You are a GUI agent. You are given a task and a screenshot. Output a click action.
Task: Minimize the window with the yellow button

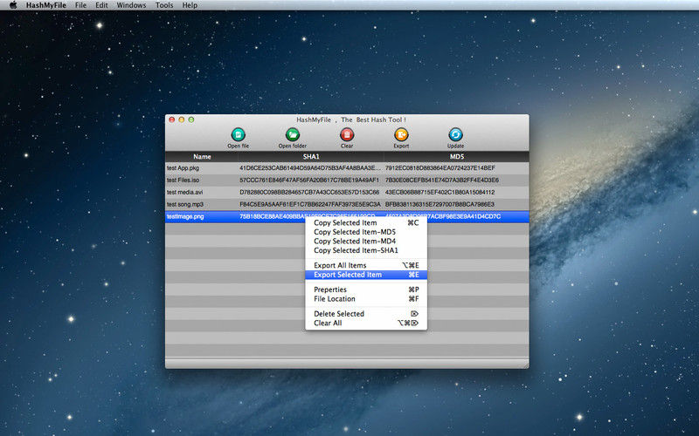pyautogui.click(x=182, y=119)
